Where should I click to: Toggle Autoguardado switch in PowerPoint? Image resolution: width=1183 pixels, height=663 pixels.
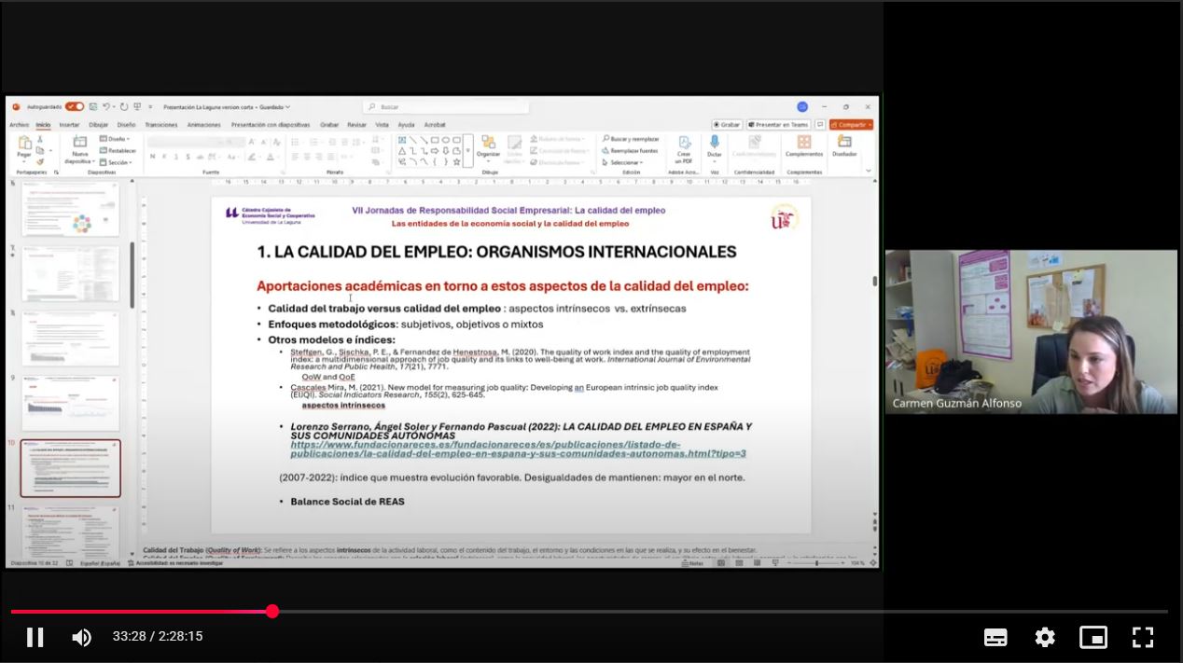click(74, 107)
